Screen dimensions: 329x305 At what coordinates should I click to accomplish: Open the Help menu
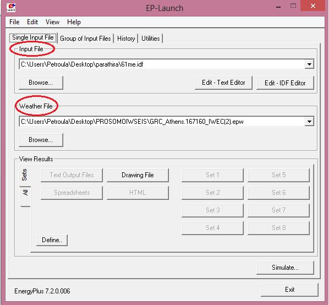(74, 22)
